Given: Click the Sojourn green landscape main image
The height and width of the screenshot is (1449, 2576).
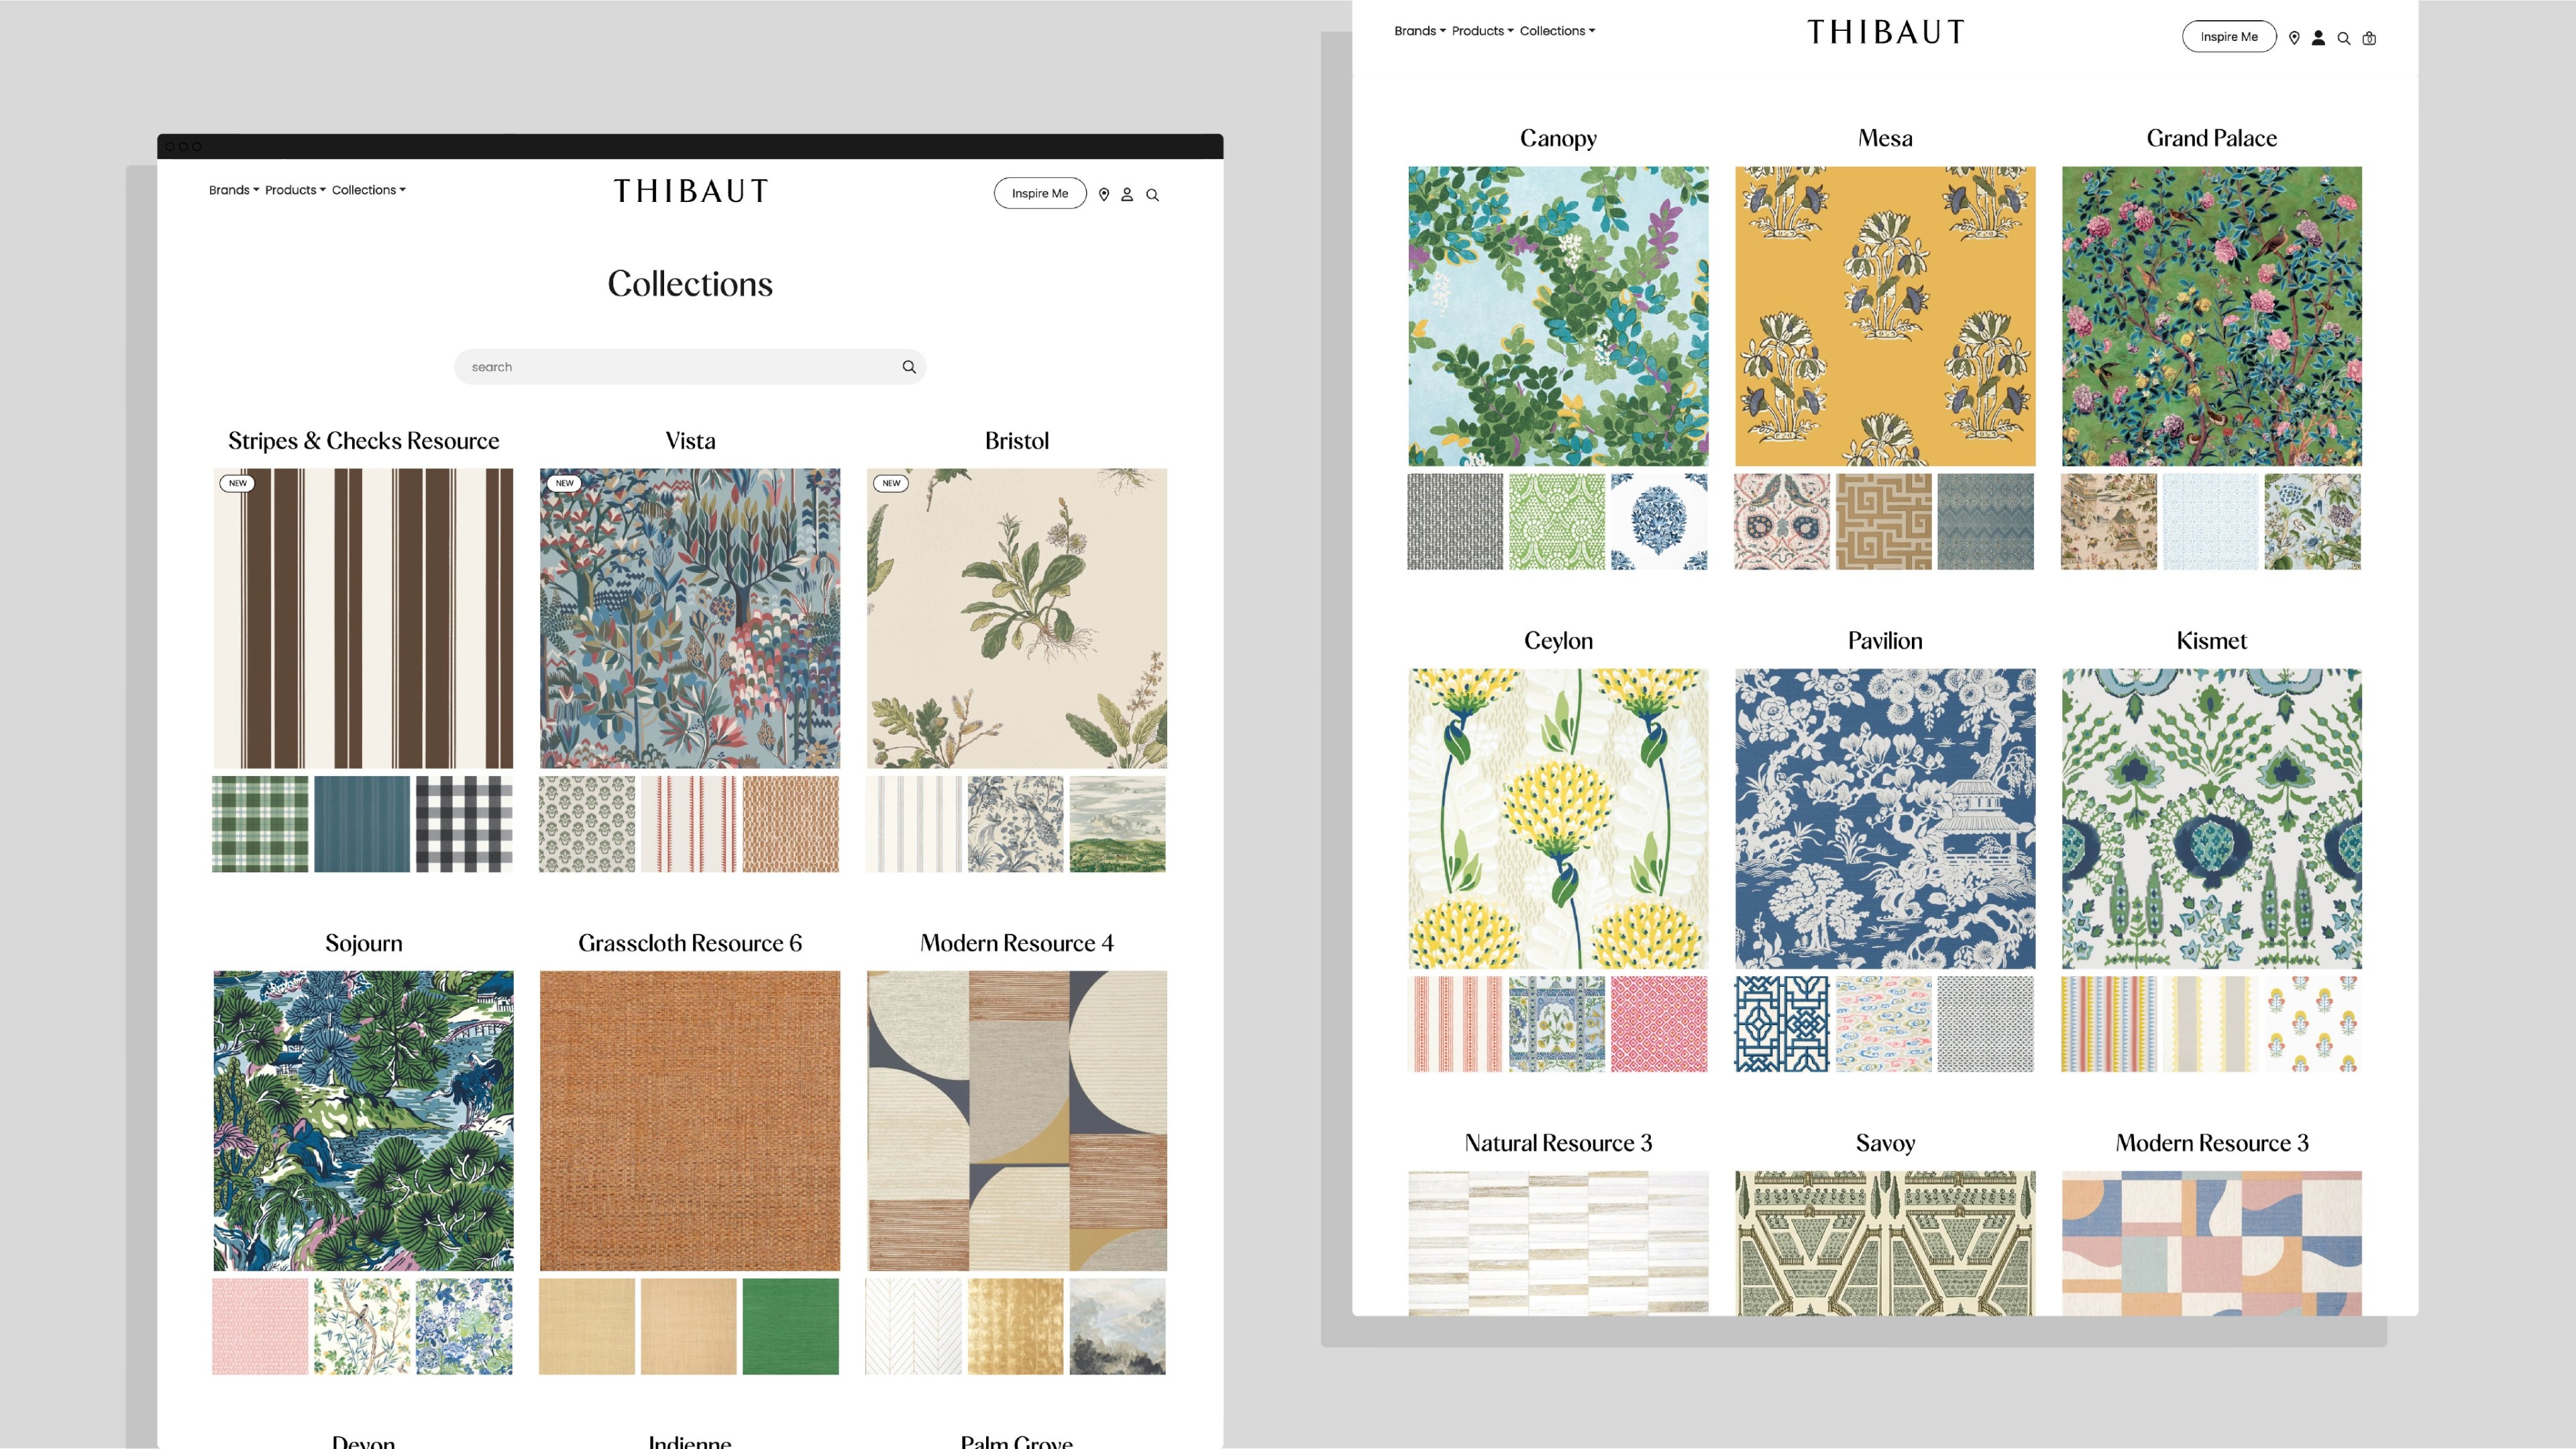Looking at the screenshot, I should pyautogui.click(x=363, y=1120).
